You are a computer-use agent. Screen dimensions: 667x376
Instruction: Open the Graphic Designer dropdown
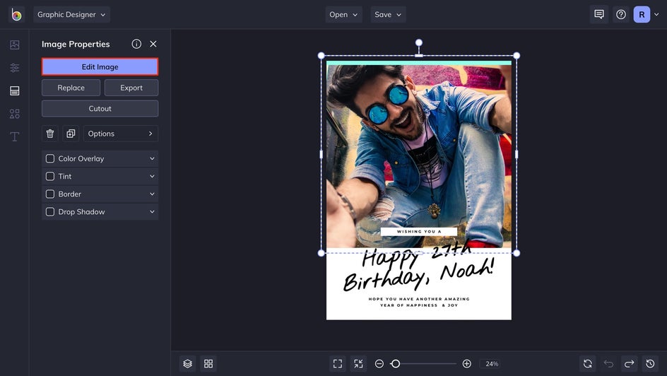click(x=72, y=14)
